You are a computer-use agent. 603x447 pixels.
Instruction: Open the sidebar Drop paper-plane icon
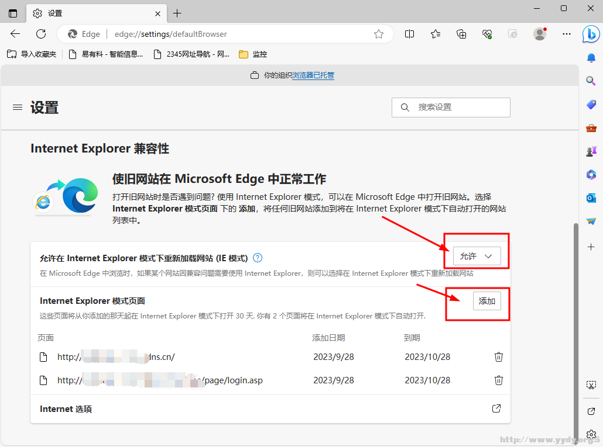pos(591,221)
